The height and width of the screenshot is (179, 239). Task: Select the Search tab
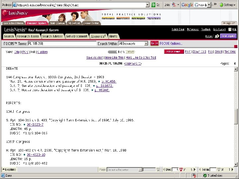click(9, 36)
